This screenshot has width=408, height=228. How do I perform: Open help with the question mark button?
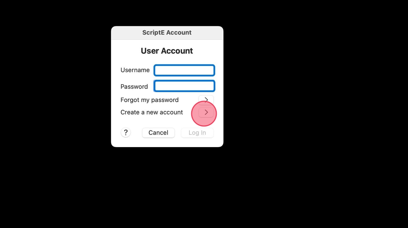pos(126,133)
